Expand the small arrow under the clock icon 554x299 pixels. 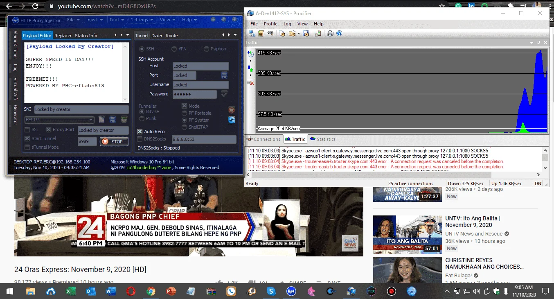250,61
